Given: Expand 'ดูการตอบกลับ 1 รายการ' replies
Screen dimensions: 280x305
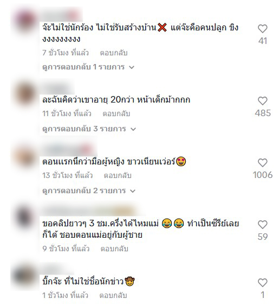Looking at the screenshot, I should 88,67.
